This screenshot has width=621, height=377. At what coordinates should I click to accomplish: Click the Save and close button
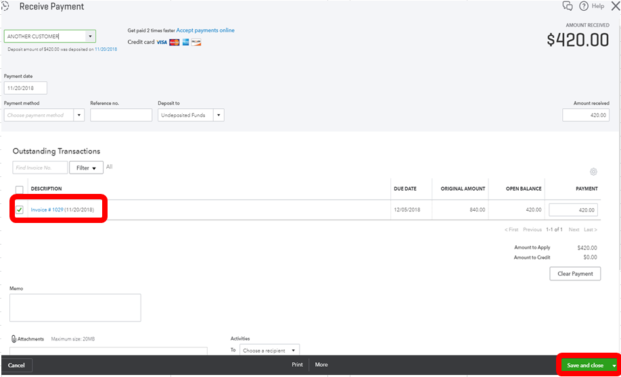pyautogui.click(x=585, y=366)
